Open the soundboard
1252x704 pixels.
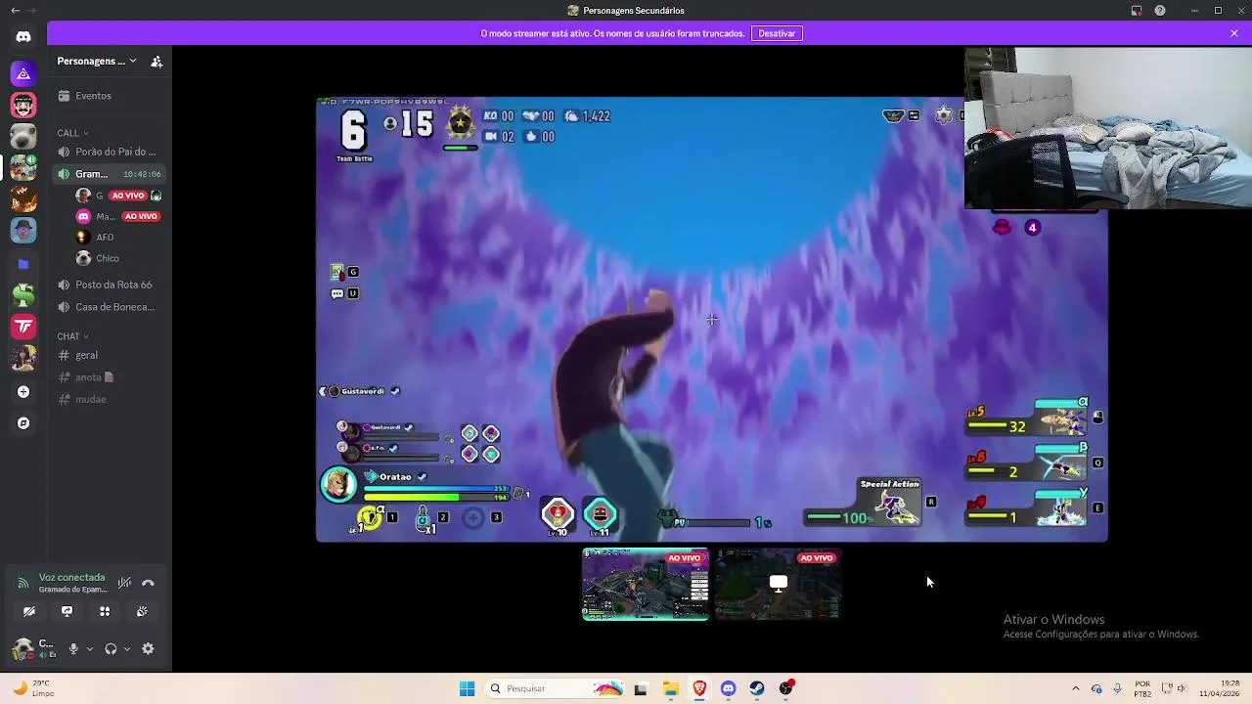point(142,611)
